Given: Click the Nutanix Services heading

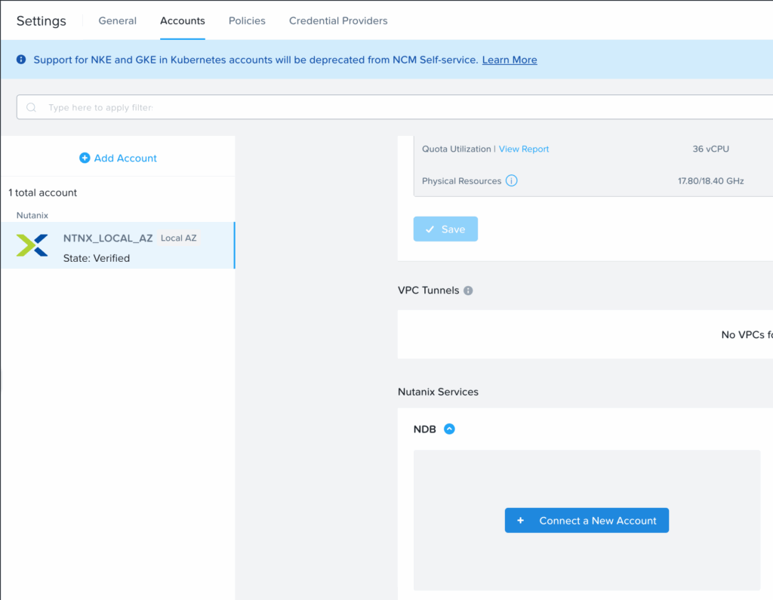Looking at the screenshot, I should click(438, 392).
